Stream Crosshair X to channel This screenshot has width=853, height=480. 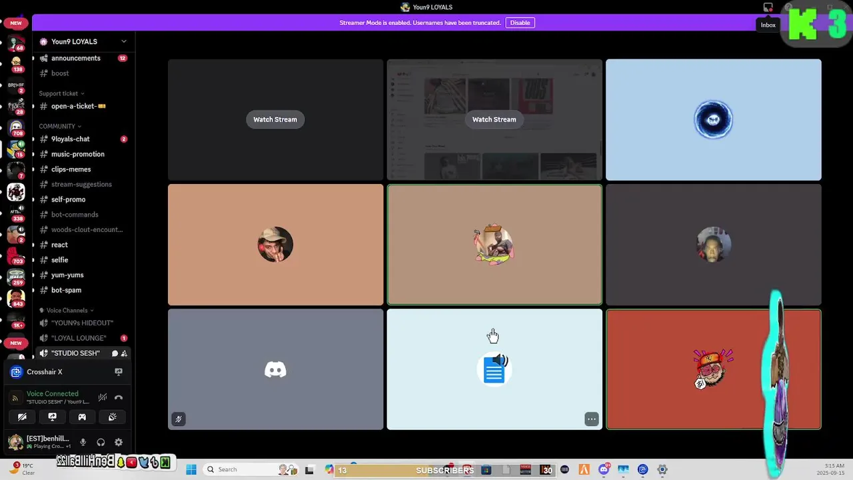point(119,372)
